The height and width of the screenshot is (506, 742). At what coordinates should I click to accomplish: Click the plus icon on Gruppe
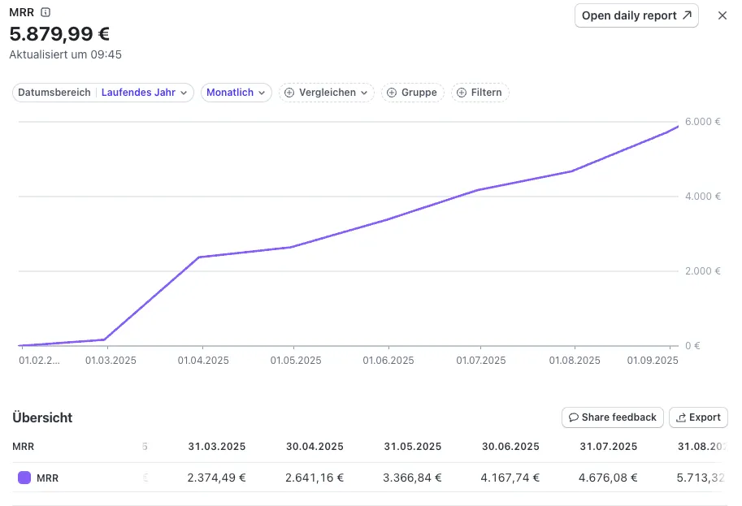coord(392,93)
